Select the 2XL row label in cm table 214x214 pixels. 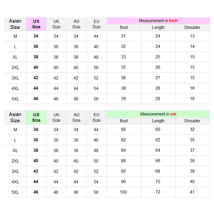pyautogui.click(x=15, y=161)
